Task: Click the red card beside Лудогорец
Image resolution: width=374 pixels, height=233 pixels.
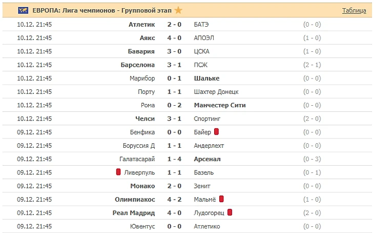Action: pos(230,212)
